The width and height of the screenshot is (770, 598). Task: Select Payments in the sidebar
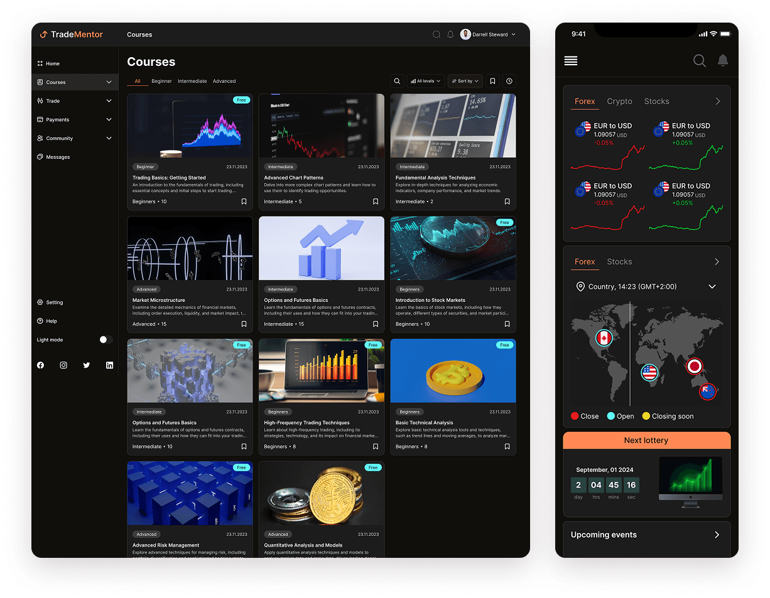(58, 119)
